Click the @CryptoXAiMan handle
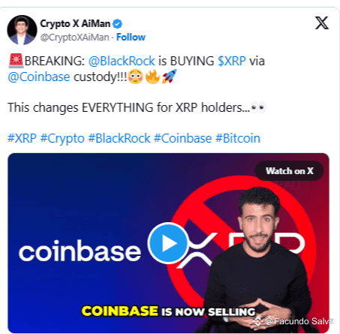340x334 pixels. tap(74, 38)
